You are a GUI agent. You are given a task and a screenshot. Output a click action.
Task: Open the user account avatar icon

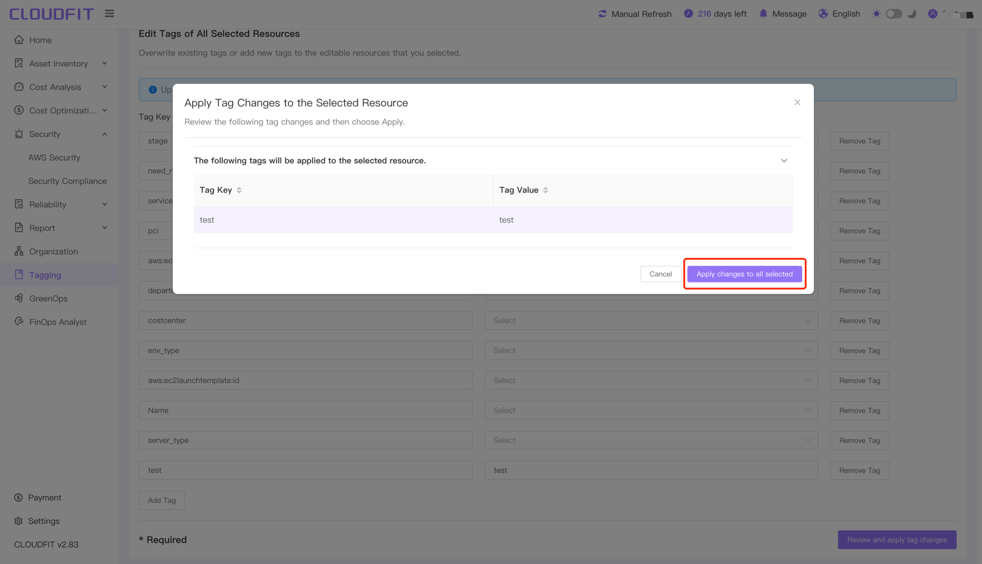pos(933,14)
